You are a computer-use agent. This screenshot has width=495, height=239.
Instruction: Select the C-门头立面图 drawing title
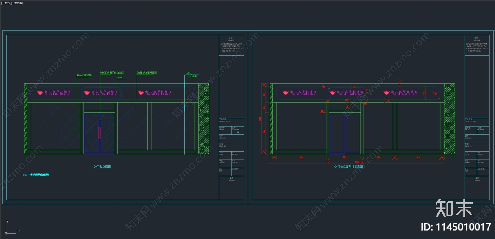(102, 167)
